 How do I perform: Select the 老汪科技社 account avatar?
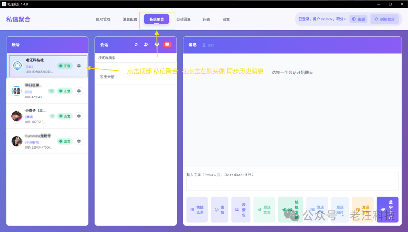coord(17,66)
